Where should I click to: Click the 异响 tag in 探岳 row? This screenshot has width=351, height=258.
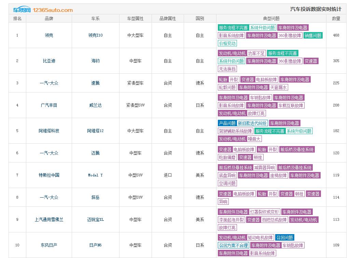click(223, 202)
